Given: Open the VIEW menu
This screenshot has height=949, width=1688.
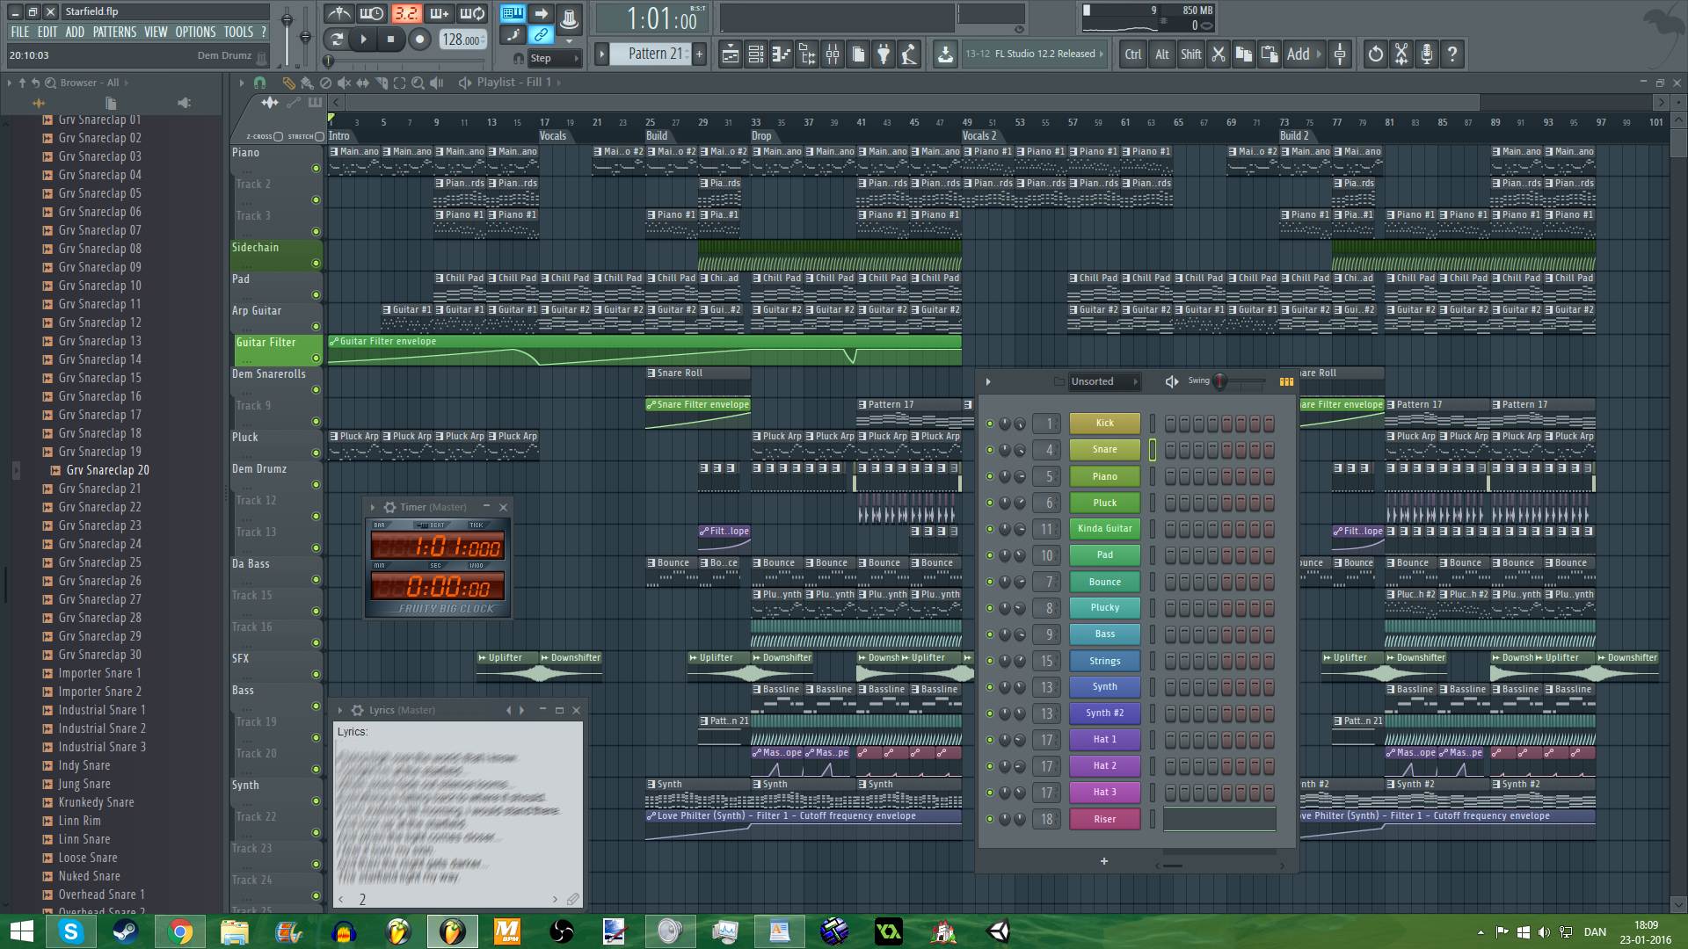Looking at the screenshot, I should pos(156,32).
